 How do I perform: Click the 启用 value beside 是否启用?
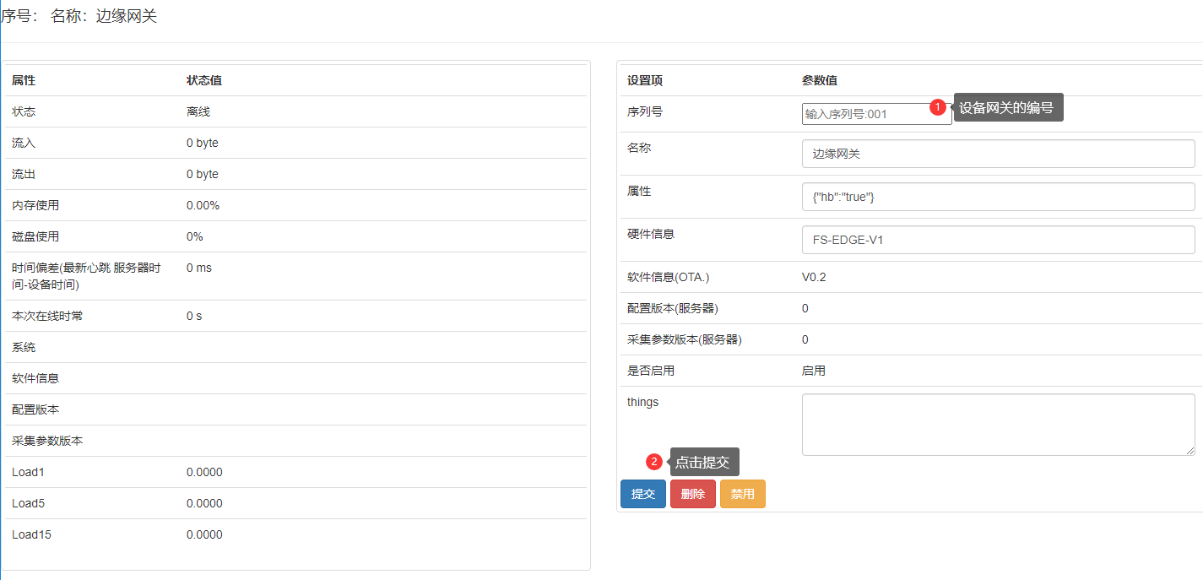[814, 371]
